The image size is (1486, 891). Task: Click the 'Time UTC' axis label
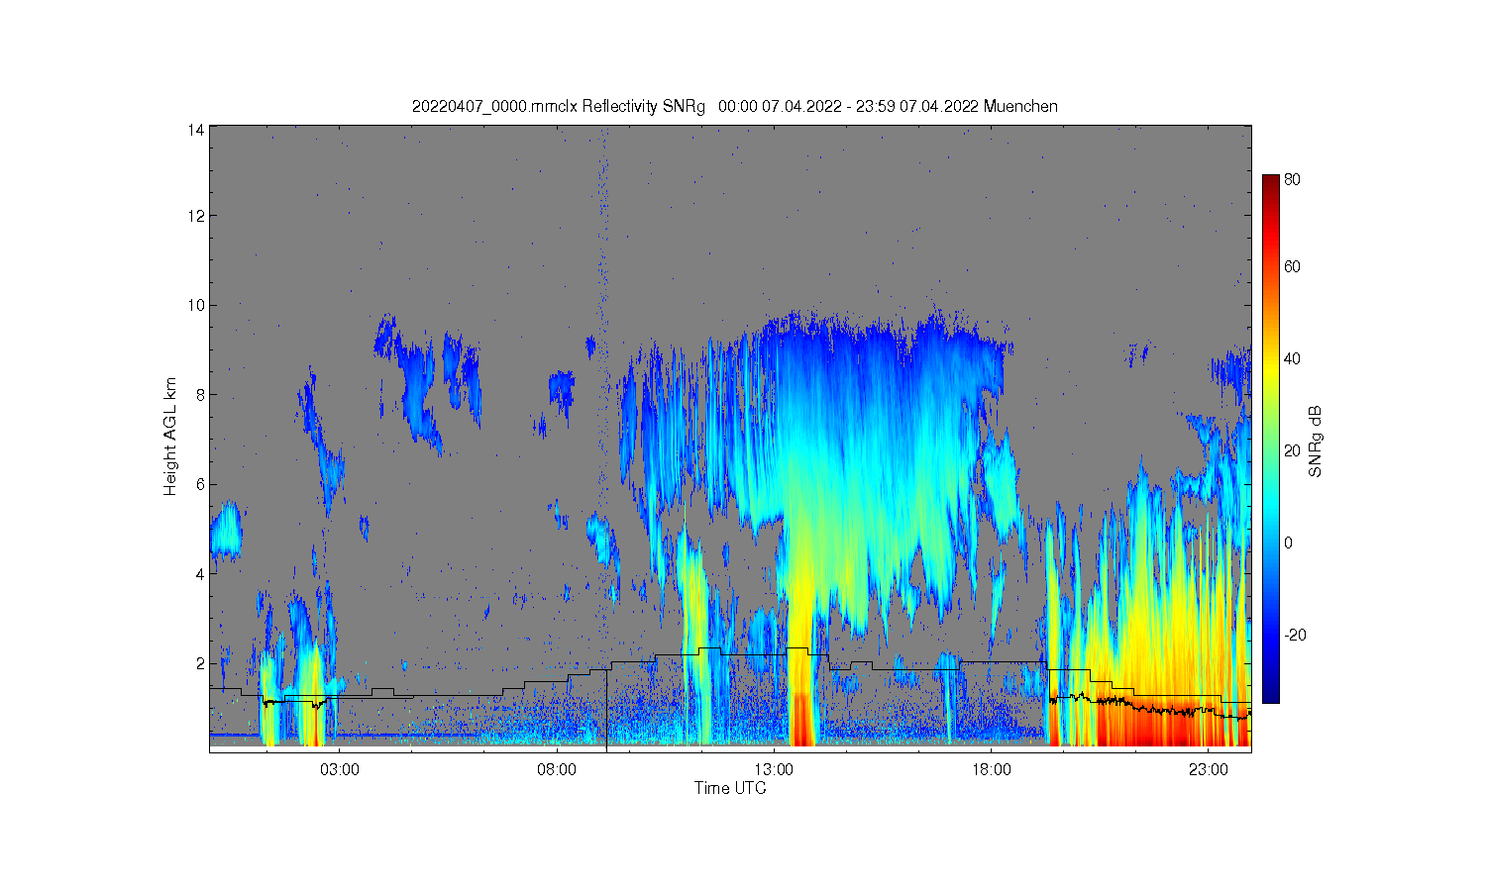click(730, 788)
